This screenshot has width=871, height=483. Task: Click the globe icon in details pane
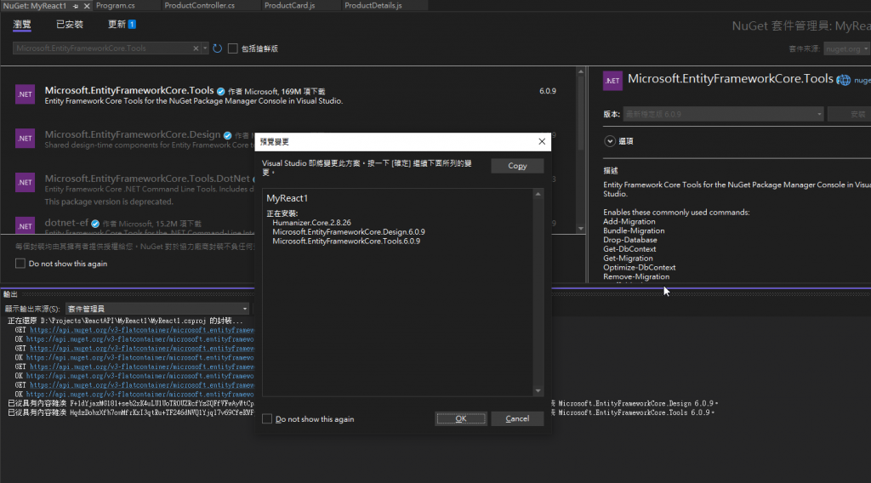point(843,80)
